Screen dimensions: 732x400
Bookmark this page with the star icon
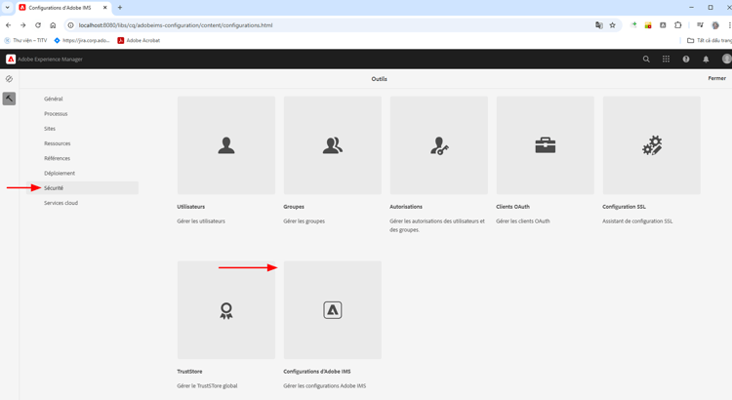click(x=613, y=25)
